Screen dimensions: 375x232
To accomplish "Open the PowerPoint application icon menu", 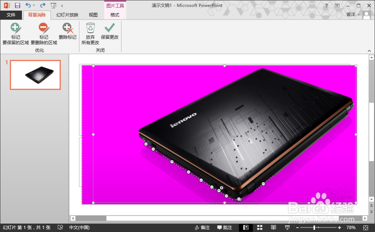I will (x=6, y=5).
